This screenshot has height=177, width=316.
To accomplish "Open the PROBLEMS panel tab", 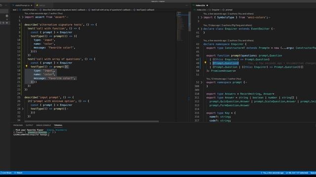I will [18, 125].
